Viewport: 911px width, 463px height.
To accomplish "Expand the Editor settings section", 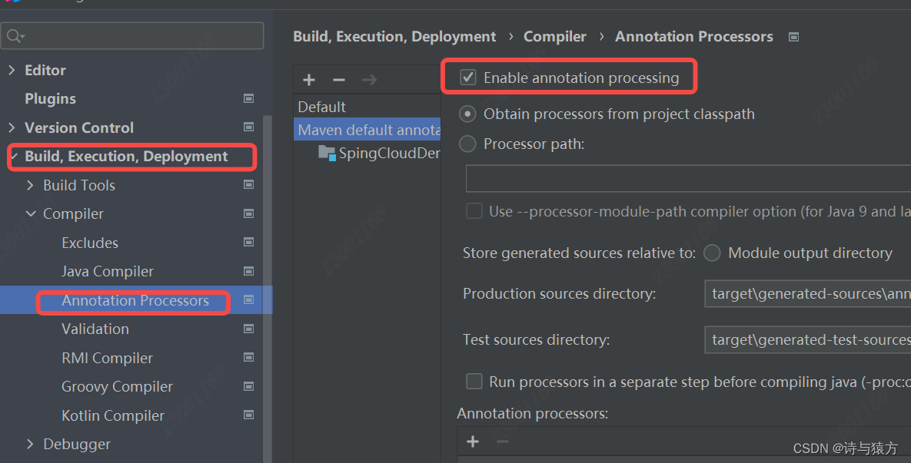I will pyautogui.click(x=12, y=70).
